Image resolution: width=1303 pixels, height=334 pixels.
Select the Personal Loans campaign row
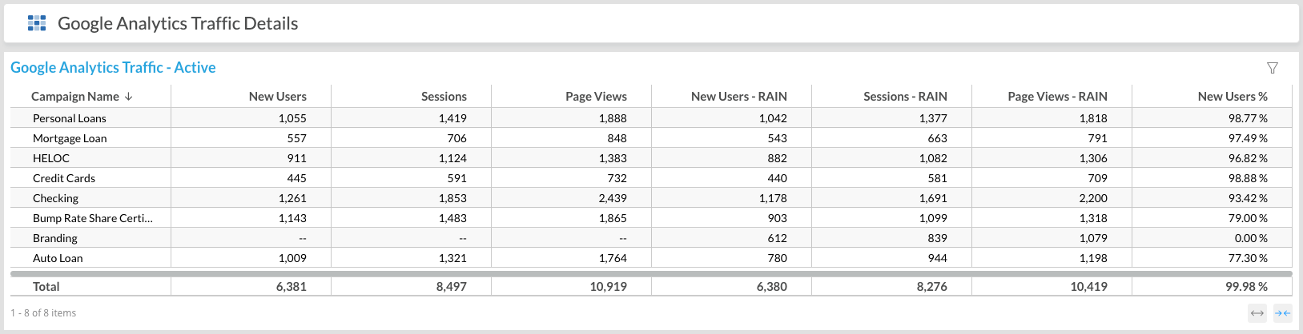click(70, 118)
